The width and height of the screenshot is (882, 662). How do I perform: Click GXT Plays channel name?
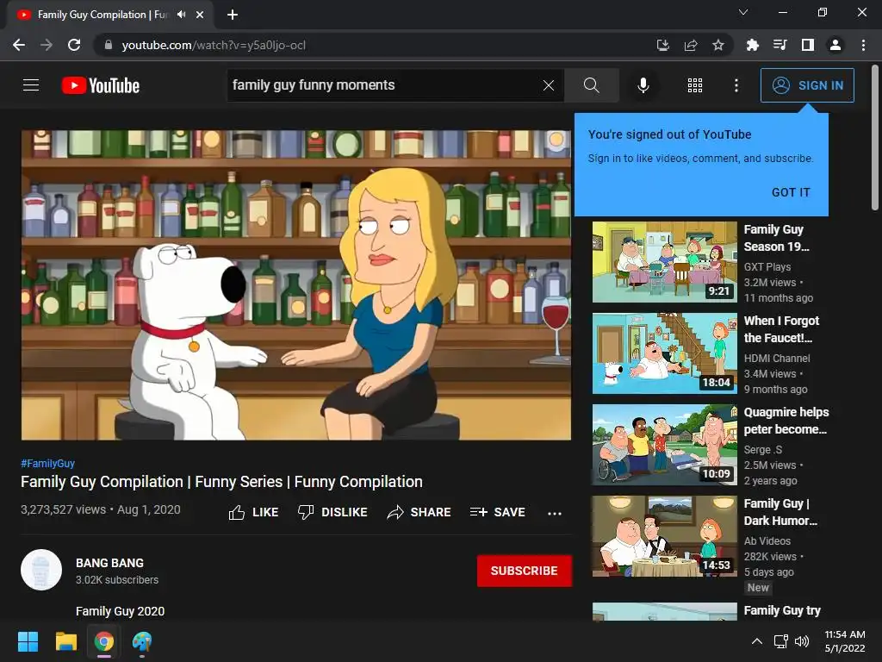pos(767,267)
